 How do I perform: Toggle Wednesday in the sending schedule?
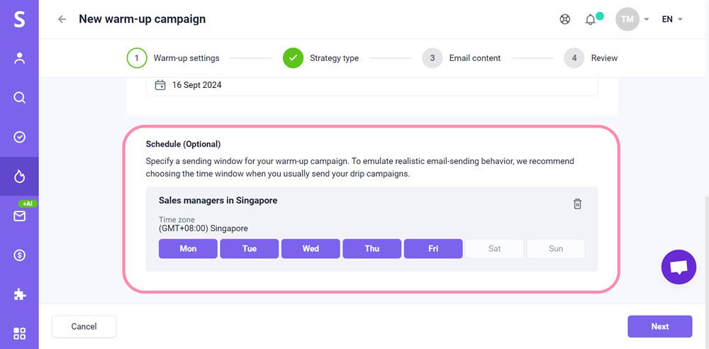pos(311,248)
